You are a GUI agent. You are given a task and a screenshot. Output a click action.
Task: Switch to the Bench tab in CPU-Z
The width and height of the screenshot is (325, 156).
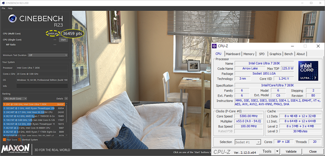(289, 54)
